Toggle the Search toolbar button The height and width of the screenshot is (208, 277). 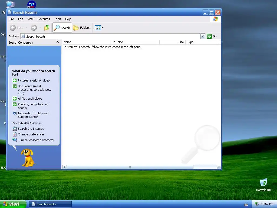pos(62,28)
